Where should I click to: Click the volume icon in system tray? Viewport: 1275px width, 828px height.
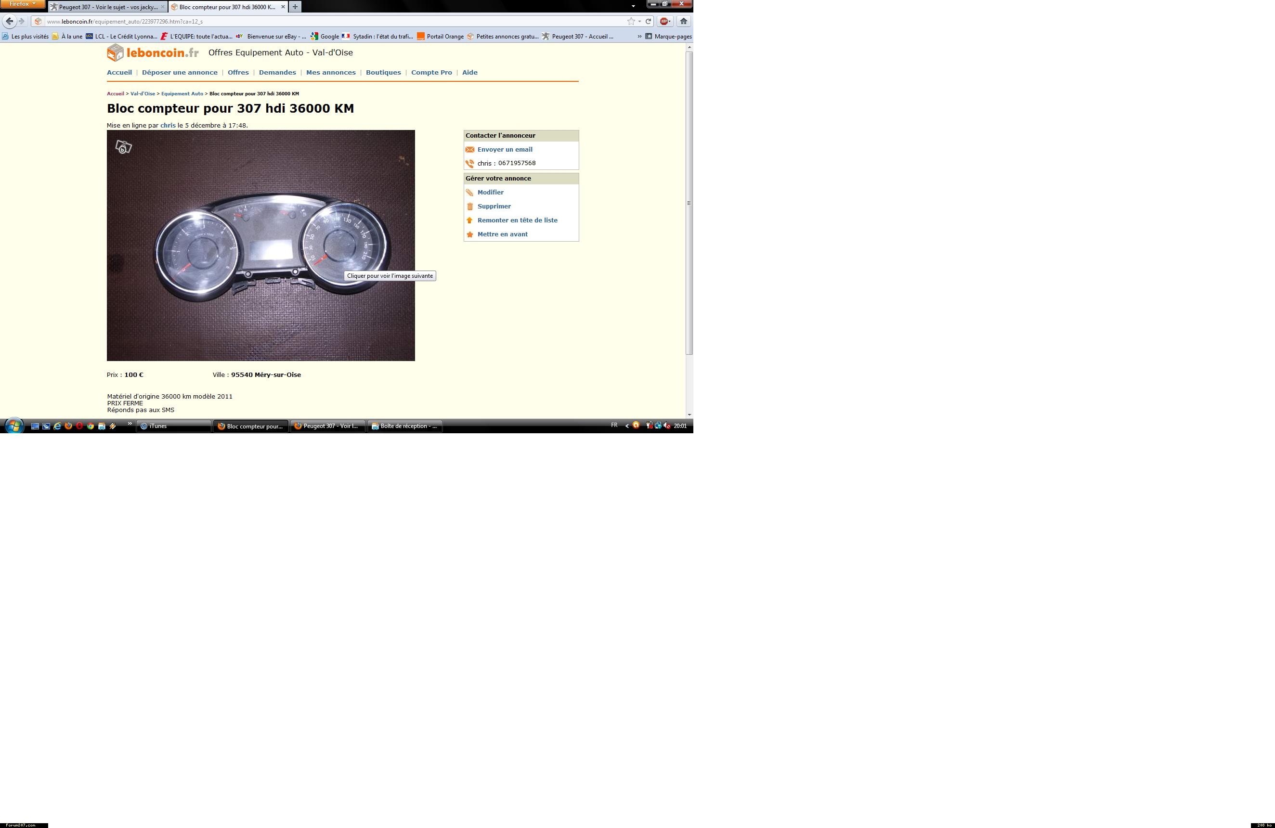point(666,426)
